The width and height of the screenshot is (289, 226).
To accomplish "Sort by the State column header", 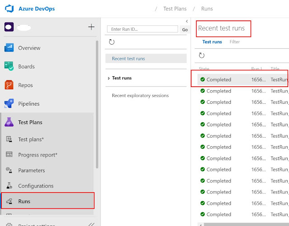I will pyautogui.click(x=204, y=69).
